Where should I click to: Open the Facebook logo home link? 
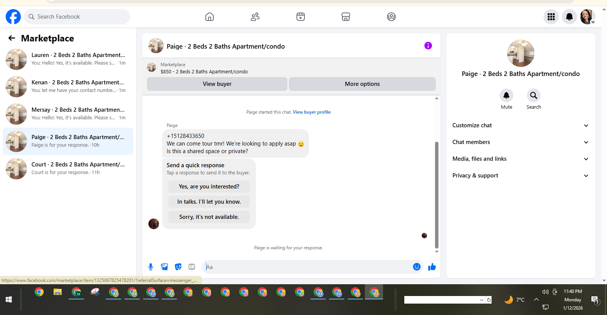pyautogui.click(x=13, y=17)
